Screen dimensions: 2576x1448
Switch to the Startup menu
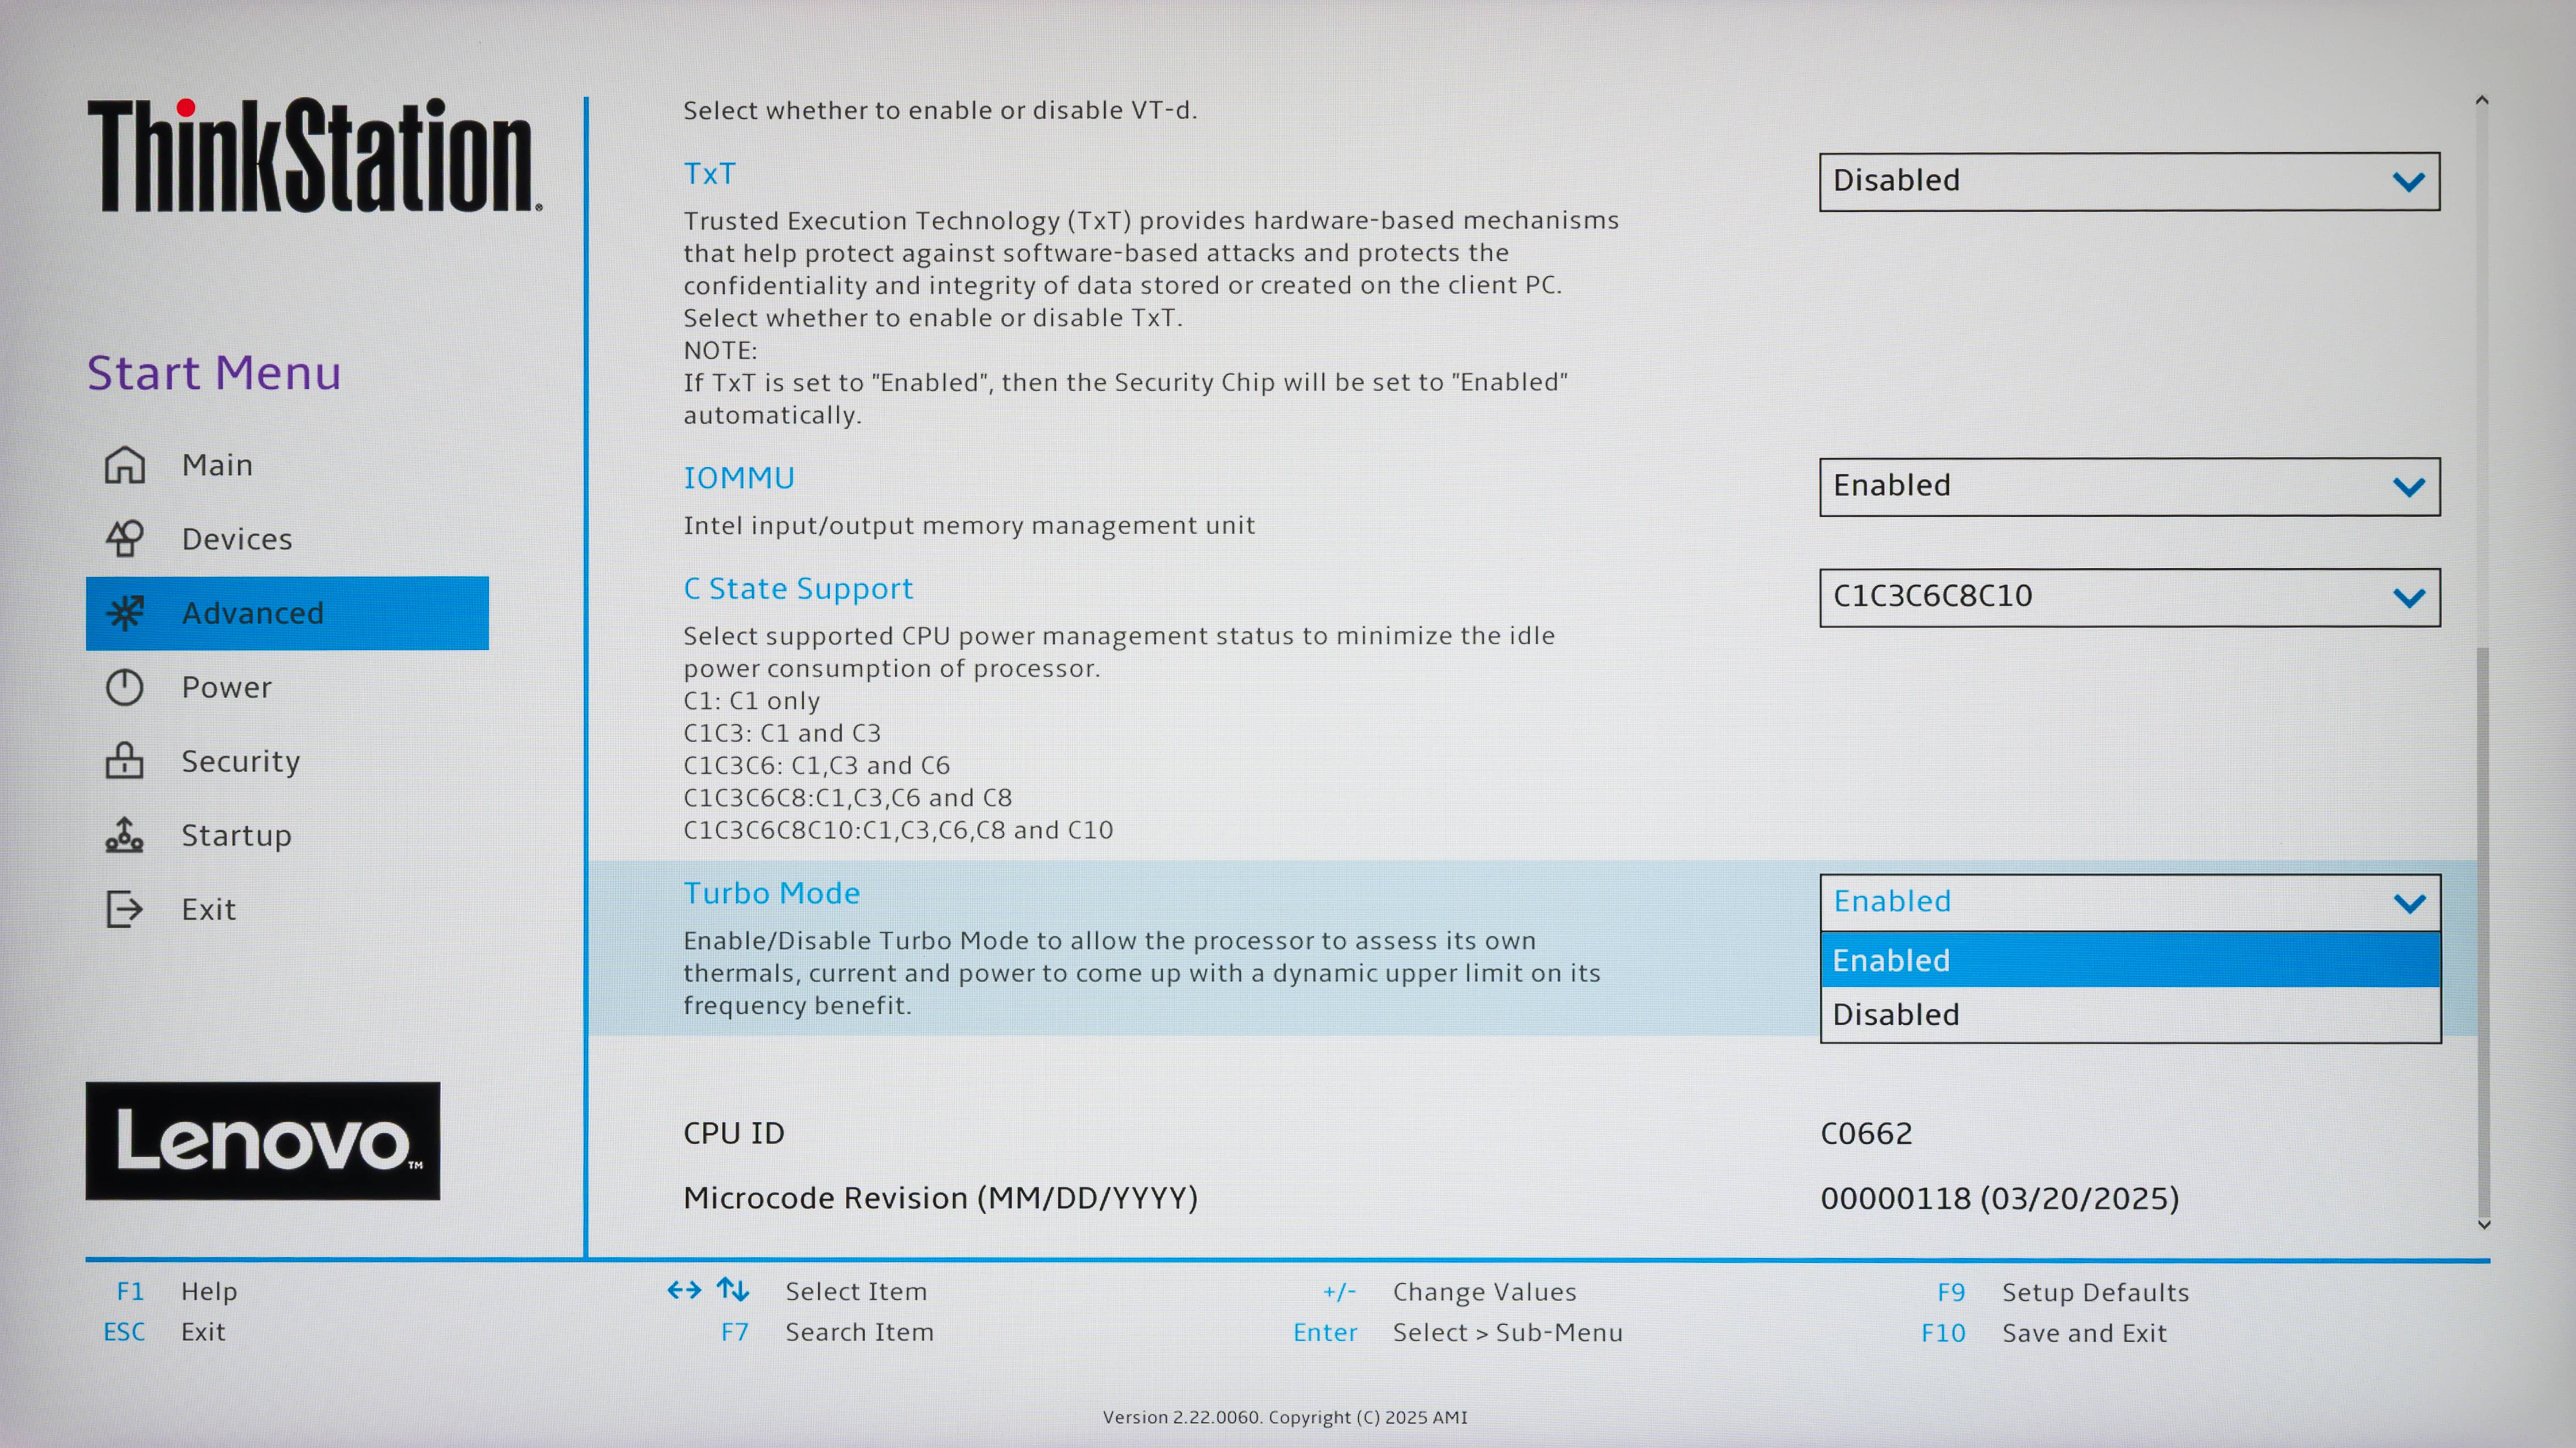pos(236,835)
